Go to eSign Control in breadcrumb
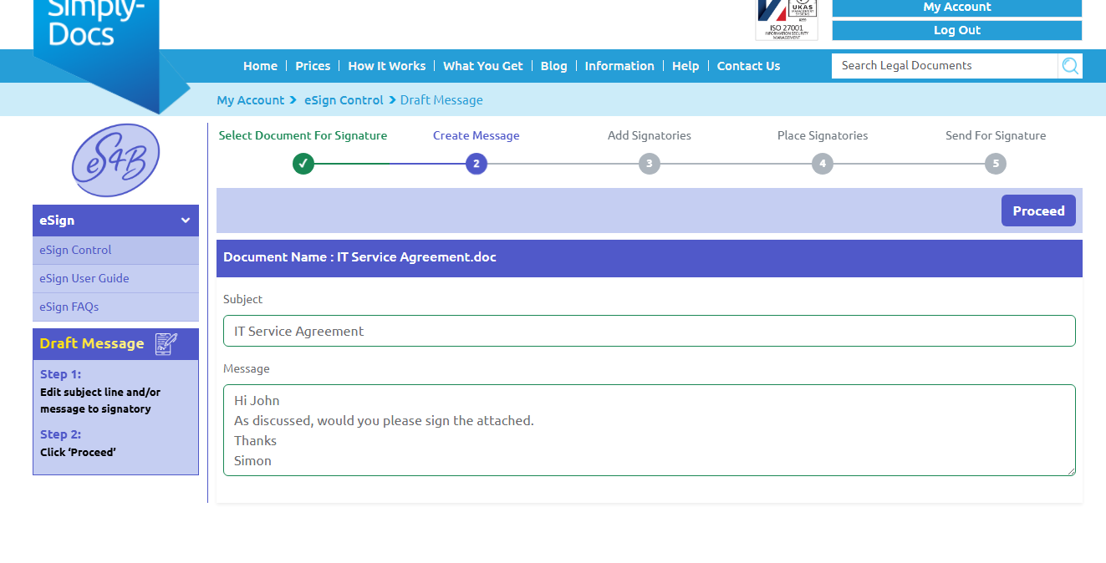The image size is (1106, 563). coord(344,100)
